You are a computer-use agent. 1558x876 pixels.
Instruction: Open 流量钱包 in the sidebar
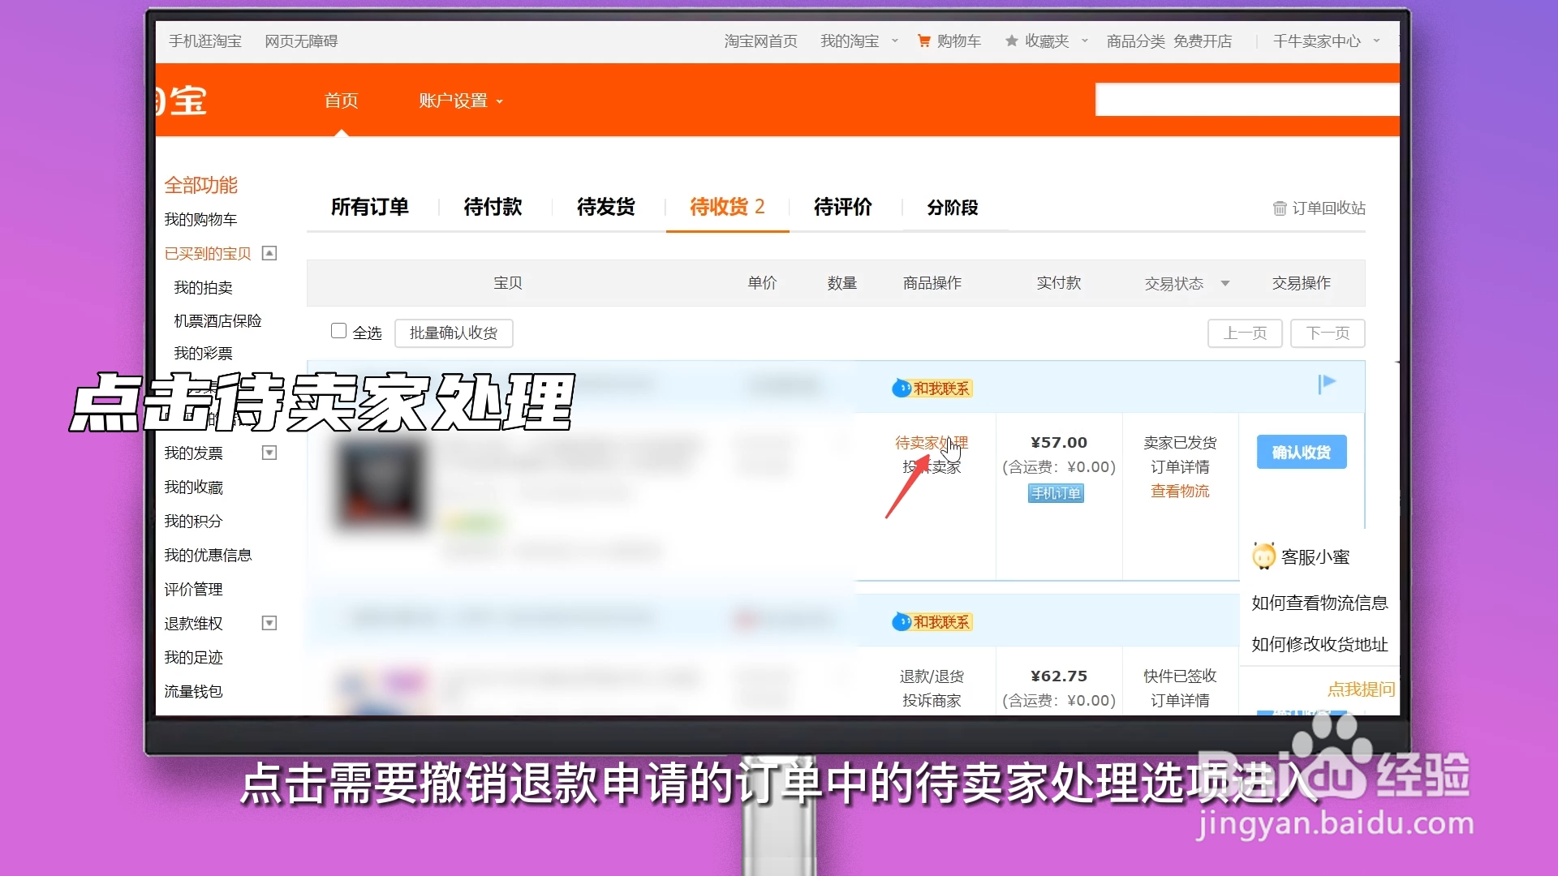click(x=193, y=692)
